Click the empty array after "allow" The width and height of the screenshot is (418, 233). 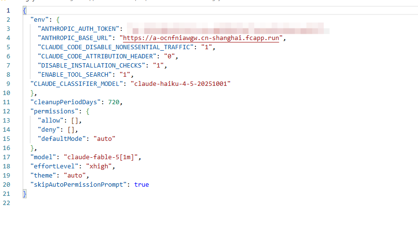(74, 121)
